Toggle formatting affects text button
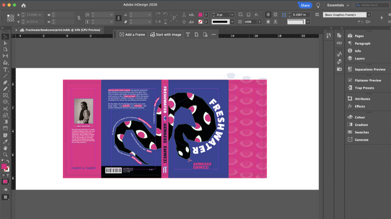This screenshot has width=391, height=219. 8,175
